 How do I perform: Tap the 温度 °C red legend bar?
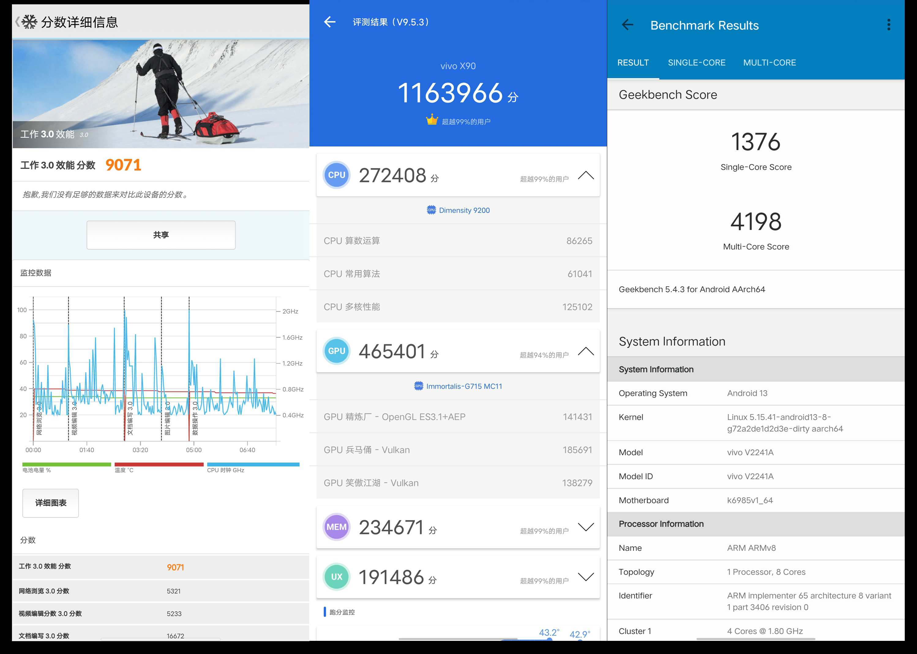pyautogui.click(x=159, y=464)
